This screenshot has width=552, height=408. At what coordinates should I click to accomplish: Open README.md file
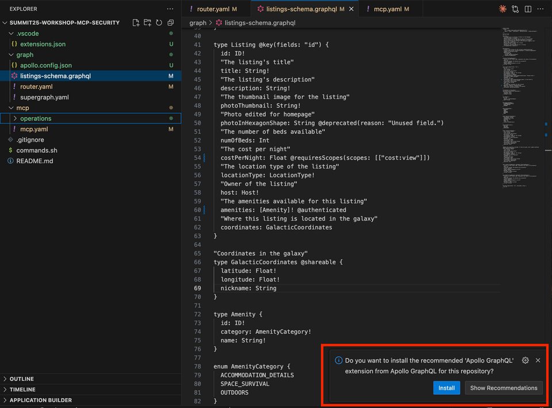[90, 161]
